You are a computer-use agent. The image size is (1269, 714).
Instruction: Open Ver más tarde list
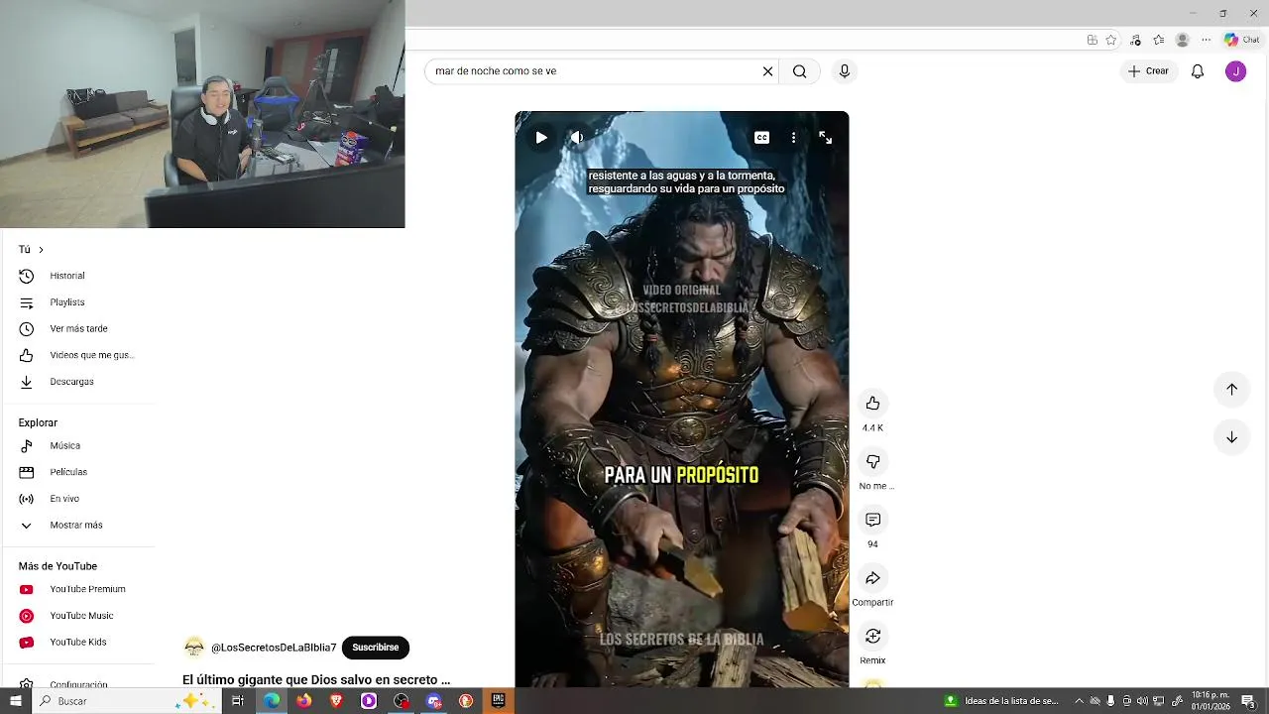click(x=77, y=329)
